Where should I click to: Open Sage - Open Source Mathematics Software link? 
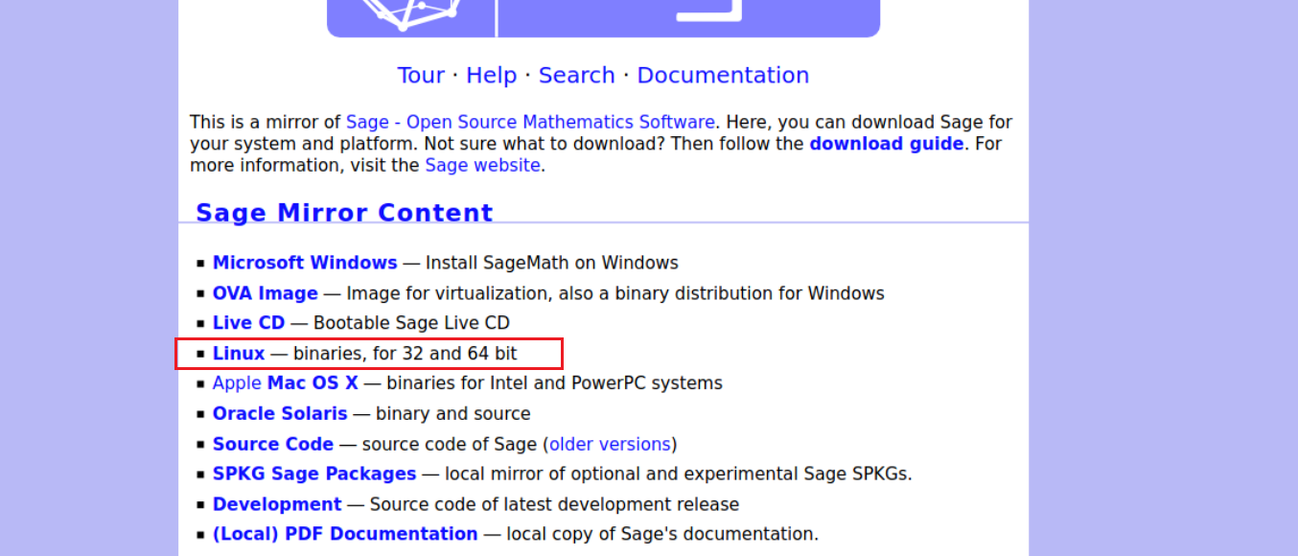(x=530, y=123)
